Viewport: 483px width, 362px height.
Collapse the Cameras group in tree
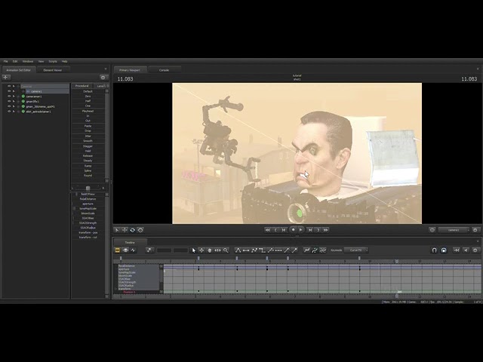pyautogui.click(x=18, y=87)
